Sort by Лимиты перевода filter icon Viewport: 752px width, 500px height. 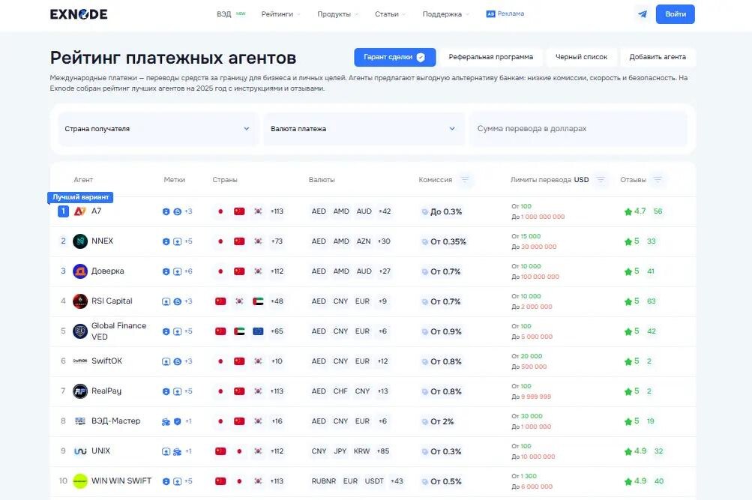point(601,180)
